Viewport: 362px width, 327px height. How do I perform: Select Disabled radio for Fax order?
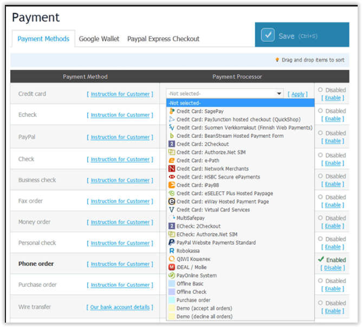[320, 197]
